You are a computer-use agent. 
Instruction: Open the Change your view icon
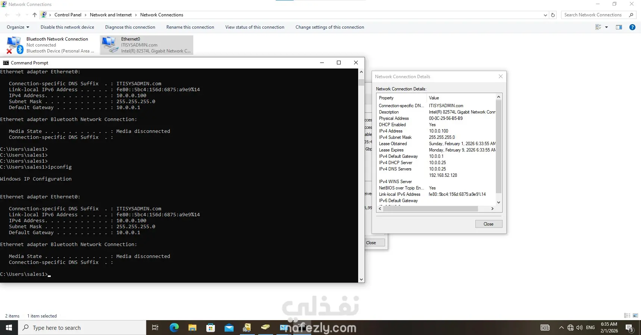598,27
